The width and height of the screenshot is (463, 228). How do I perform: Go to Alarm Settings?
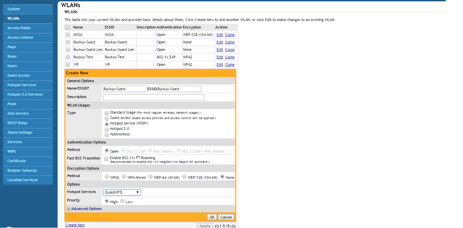[28, 132]
